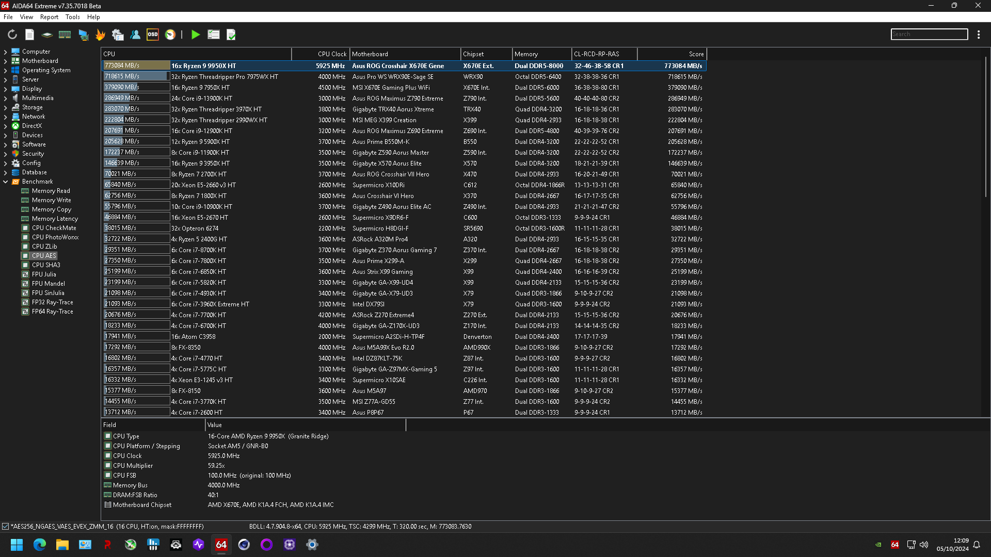Launch the flame stability test icon

pos(100,35)
